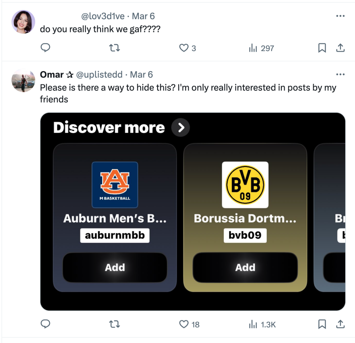View analytics showing 1.3K views
This screenshot has width=355, height=343.
point(262,324)
